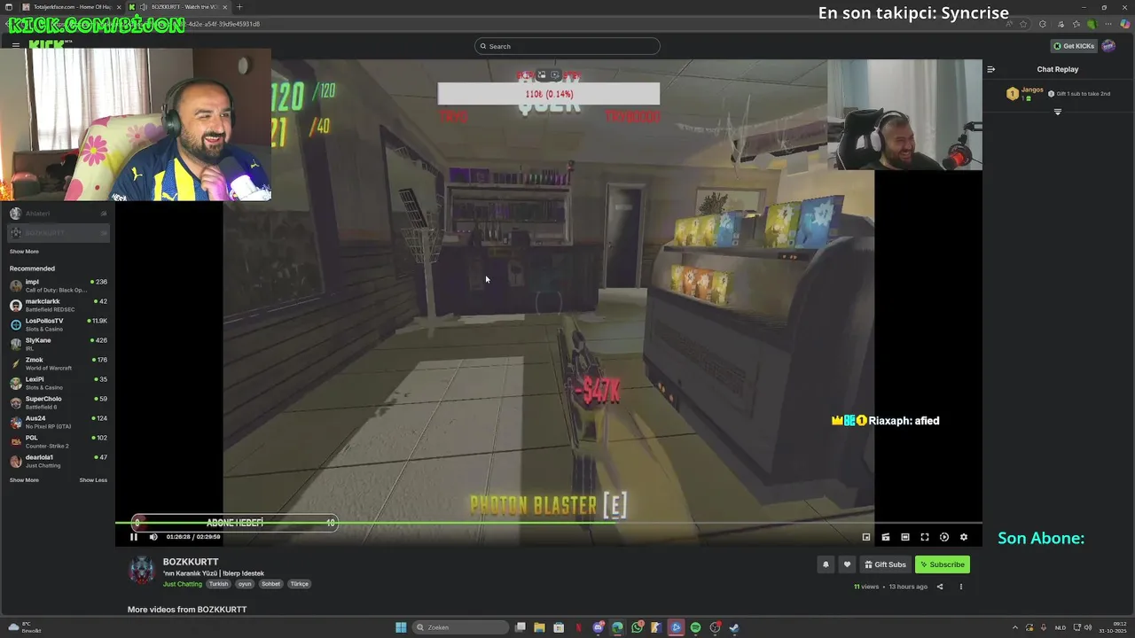Open recommended channel PGL
This screenshot has height=638, width=1135.
click(x=58, y=441)
